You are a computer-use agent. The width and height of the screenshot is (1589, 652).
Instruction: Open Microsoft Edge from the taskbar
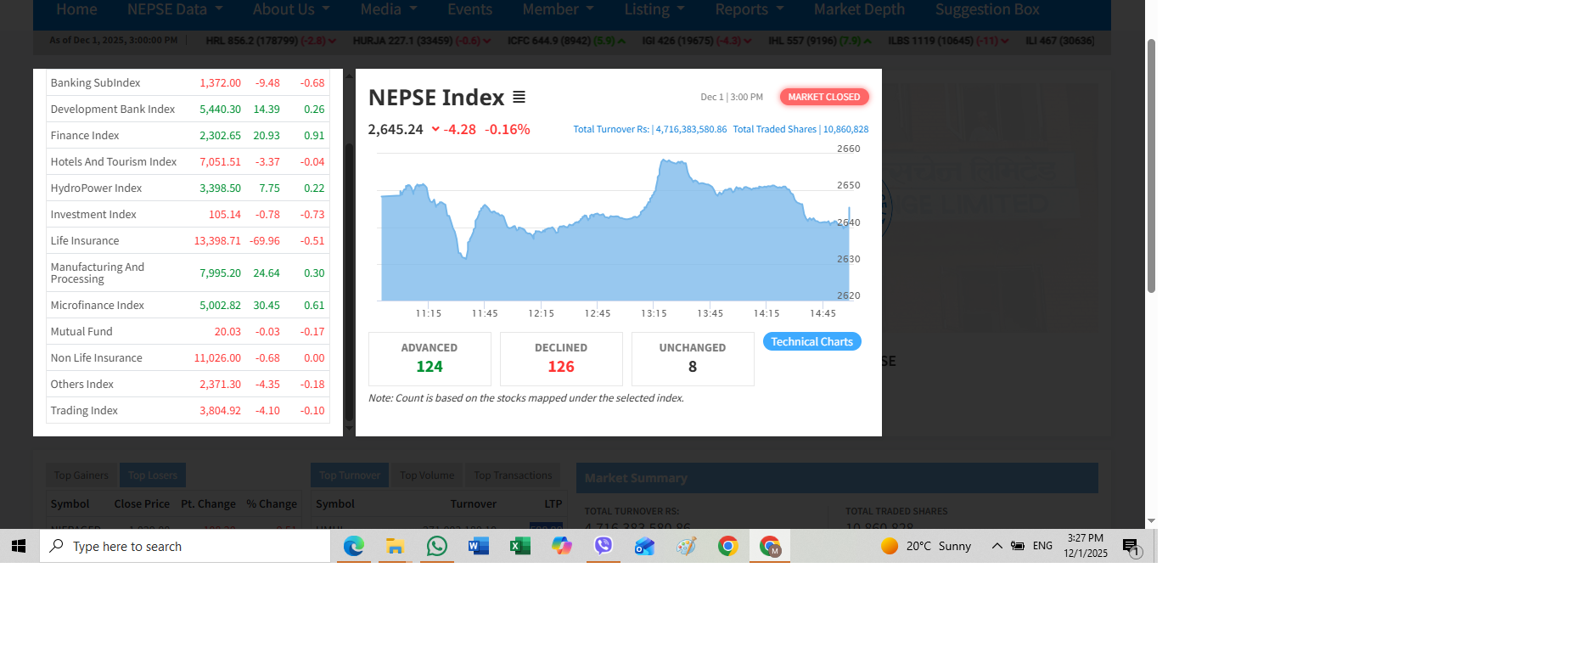point(353,546)
